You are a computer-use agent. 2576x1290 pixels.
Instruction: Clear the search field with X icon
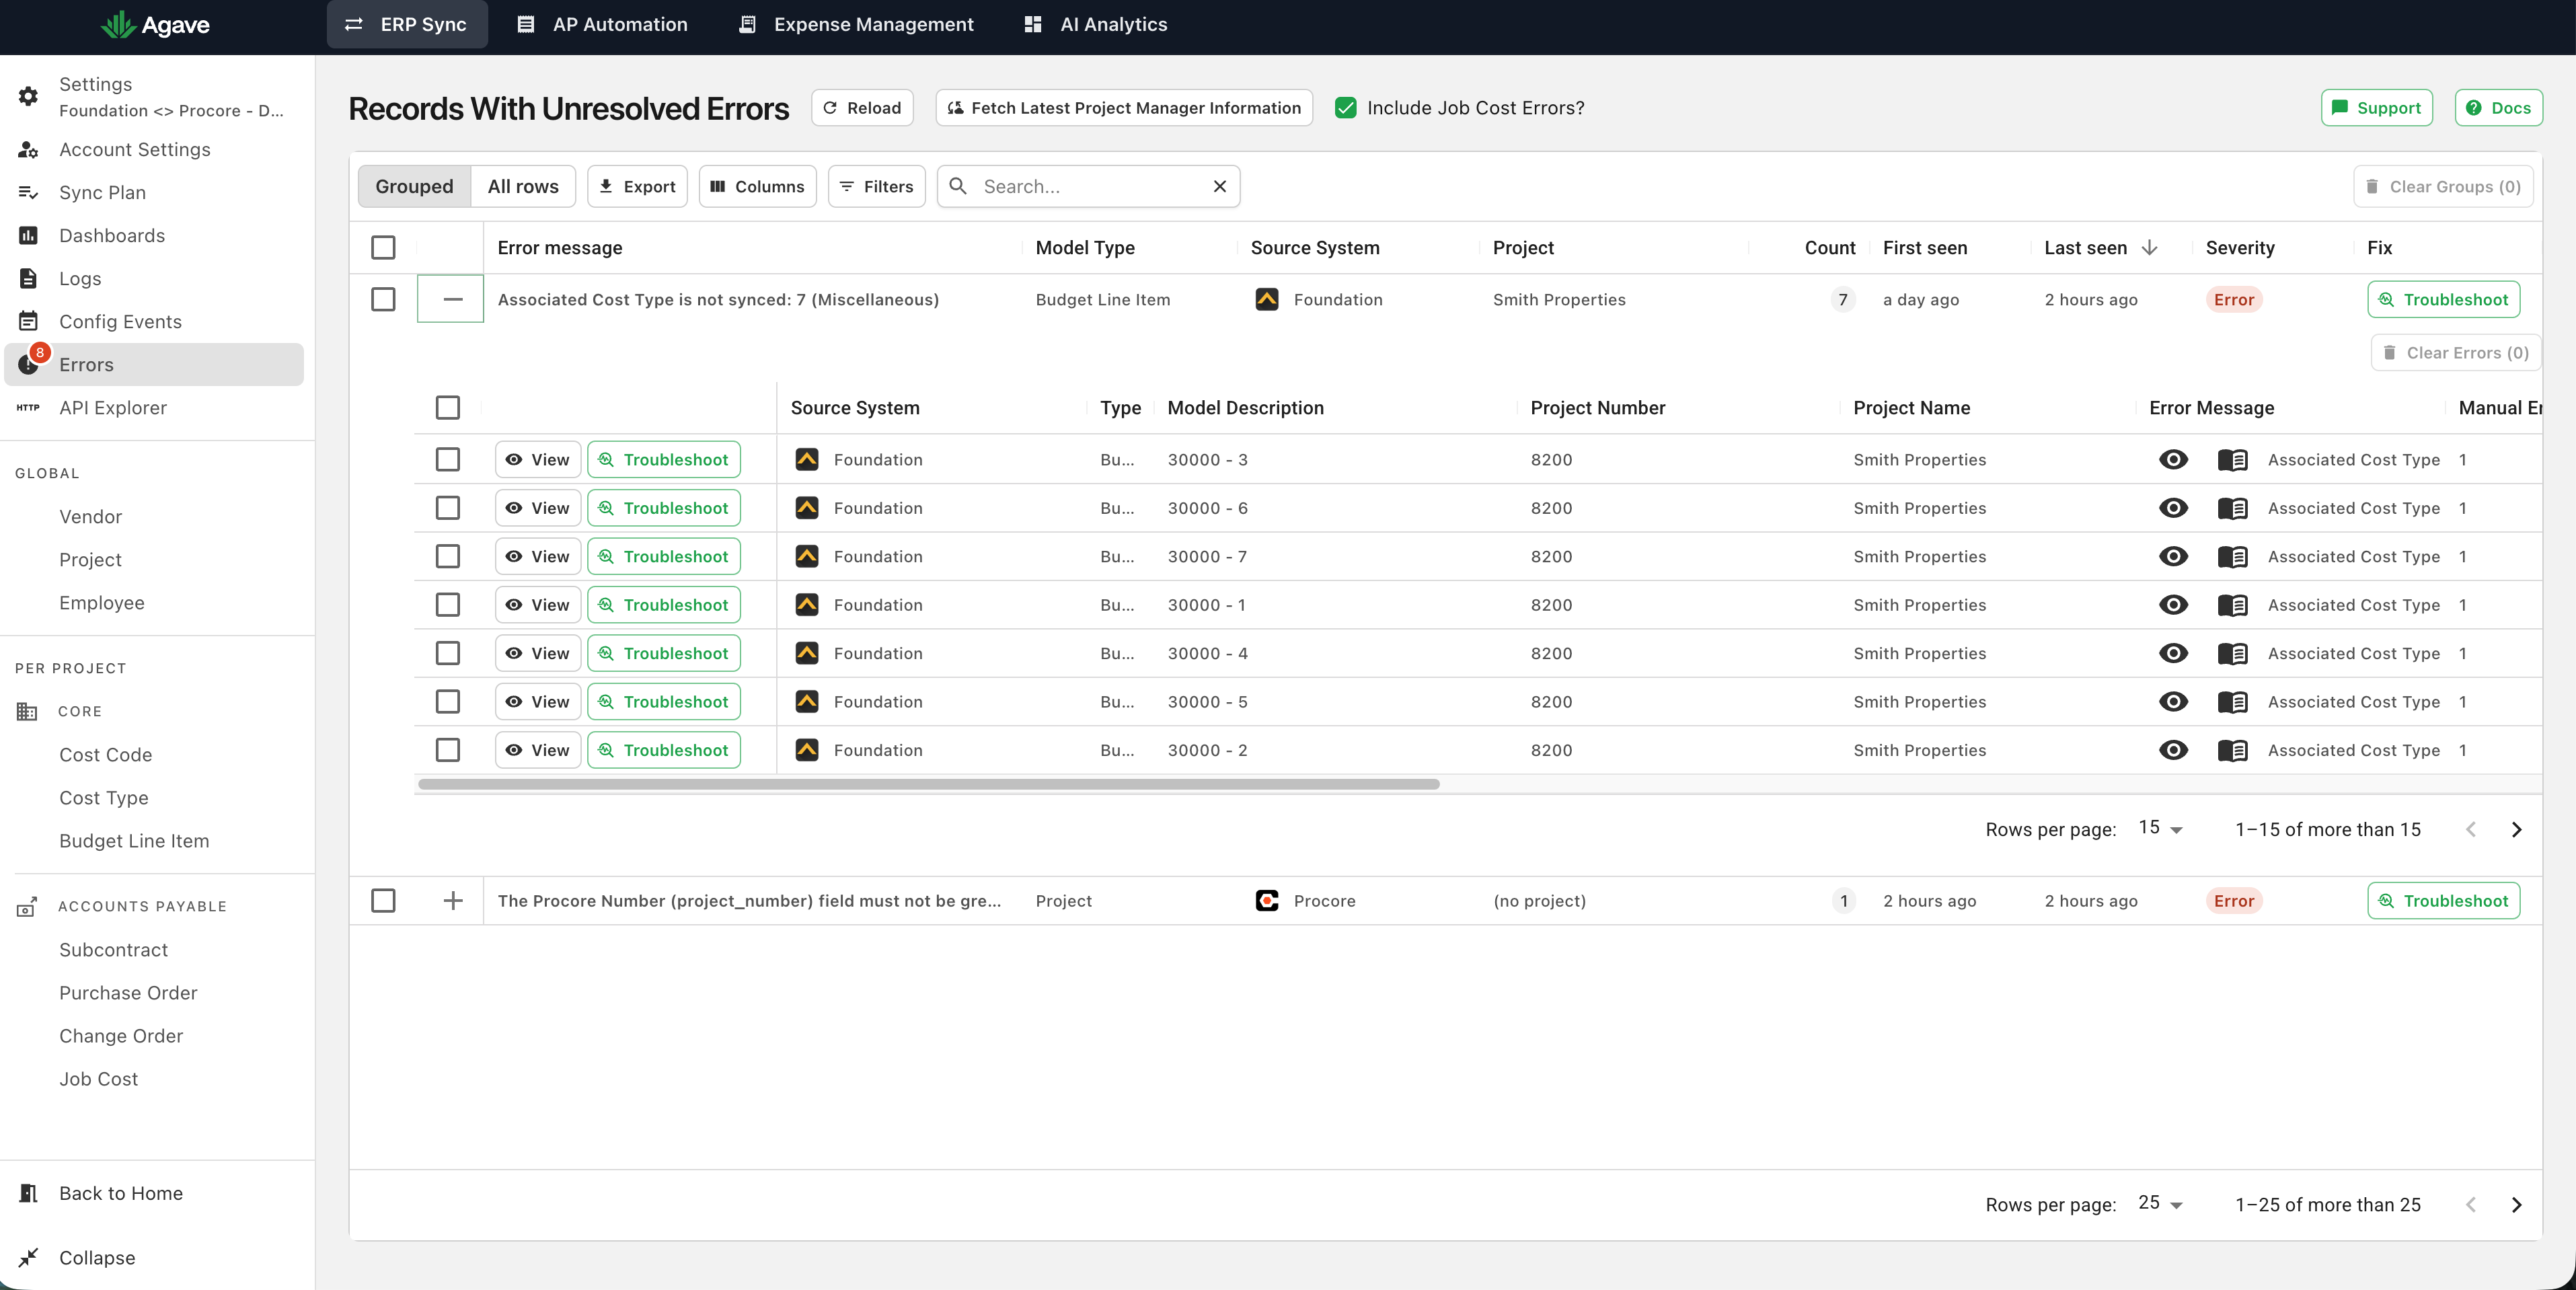(1219, 186)
